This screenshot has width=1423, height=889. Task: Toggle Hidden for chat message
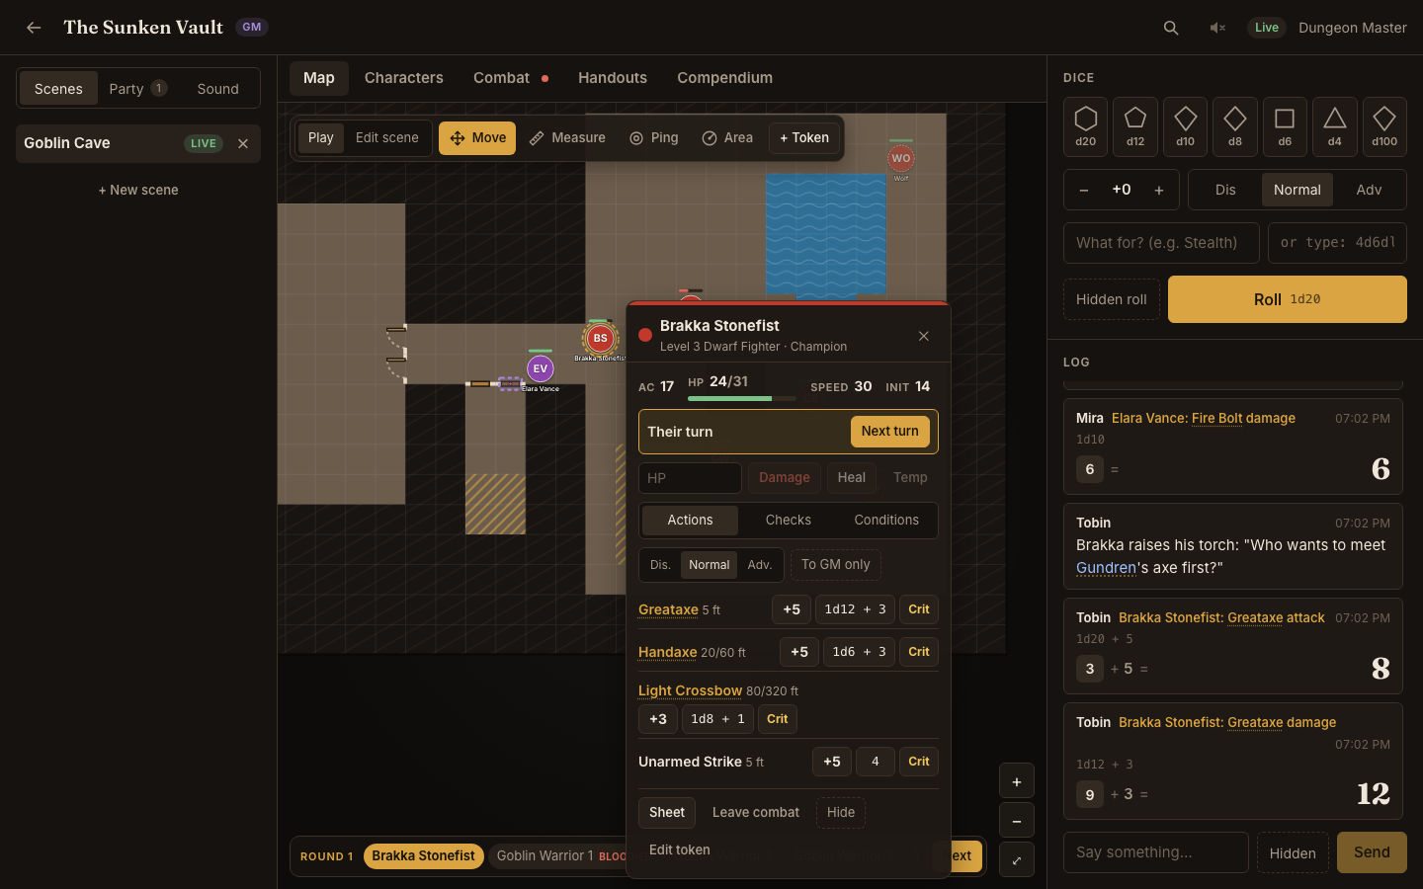(x=1293, y=853)
